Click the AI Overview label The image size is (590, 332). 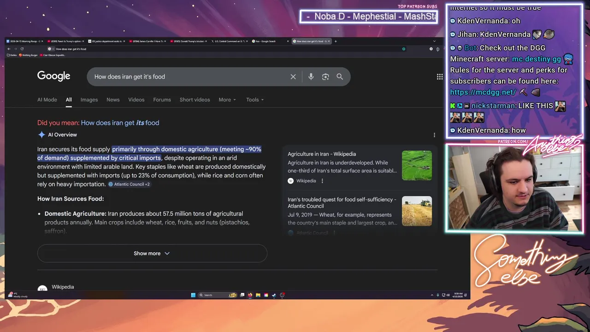pyautogui.click(x=62, y=135)
